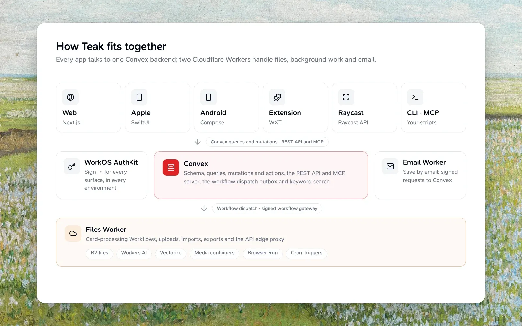Viewport: 522px width, 326px height.
Task: Click the 'Save by email' description text
Action: (x=430, y=176)
